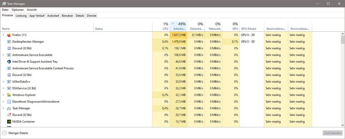Viewport: 345px width, 139px height.
Task: Open the Datei menu
Action: point(5,10)
